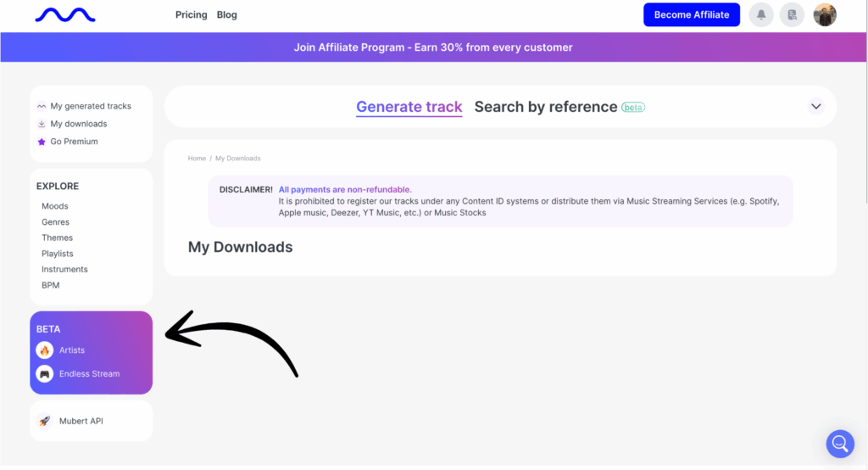Click Home in the breadcrumb
The height and width of the screenshot is (470, 868).
[x=197, y=159]
